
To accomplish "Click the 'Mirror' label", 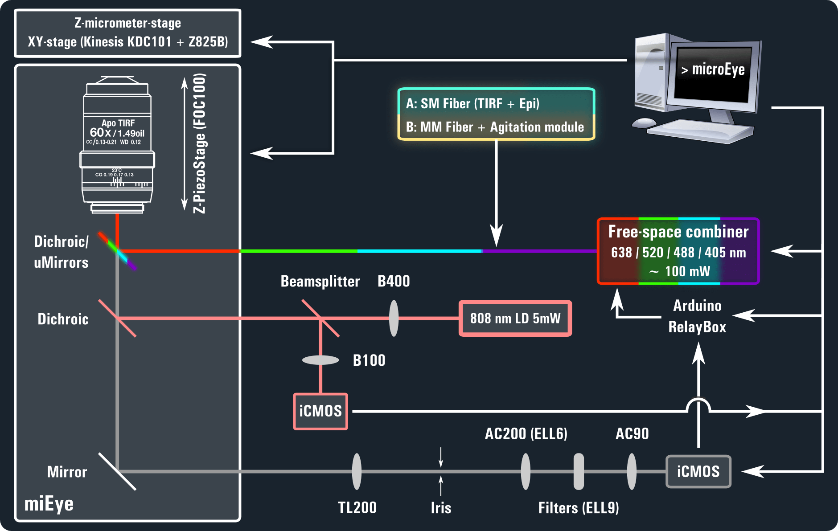I will [67, 472].
